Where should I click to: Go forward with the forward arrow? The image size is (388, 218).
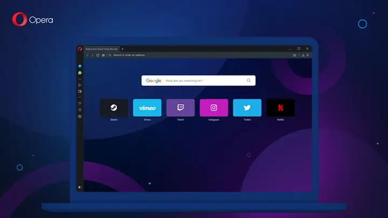(x=92, y=55)
